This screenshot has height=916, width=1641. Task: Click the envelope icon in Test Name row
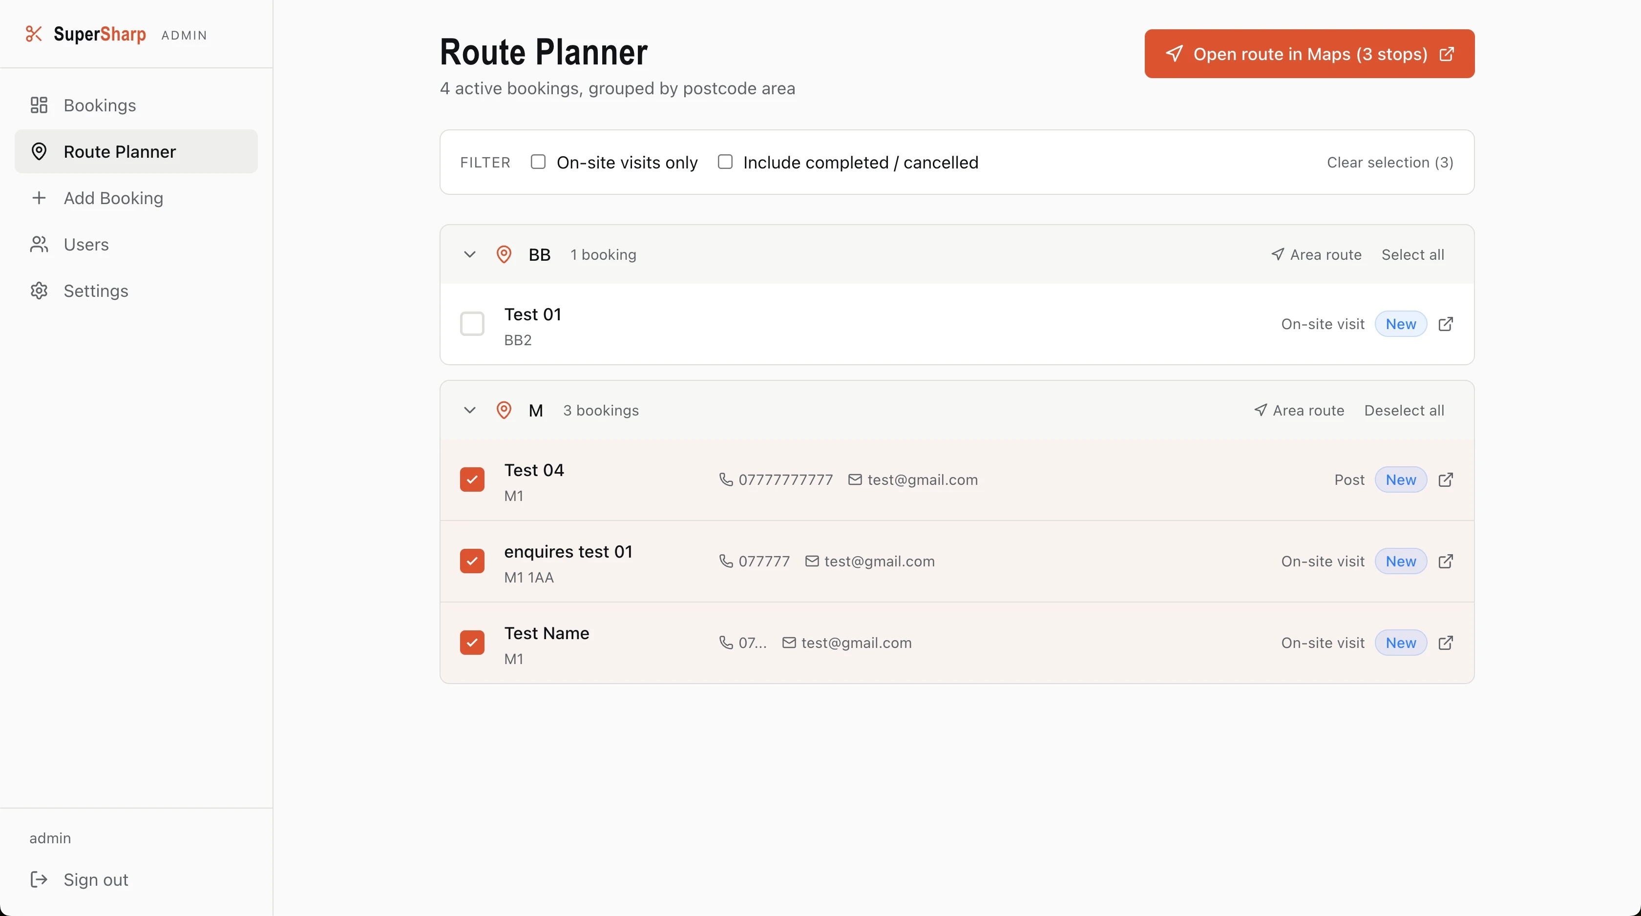pyautogui.click(x=789, y=643)
